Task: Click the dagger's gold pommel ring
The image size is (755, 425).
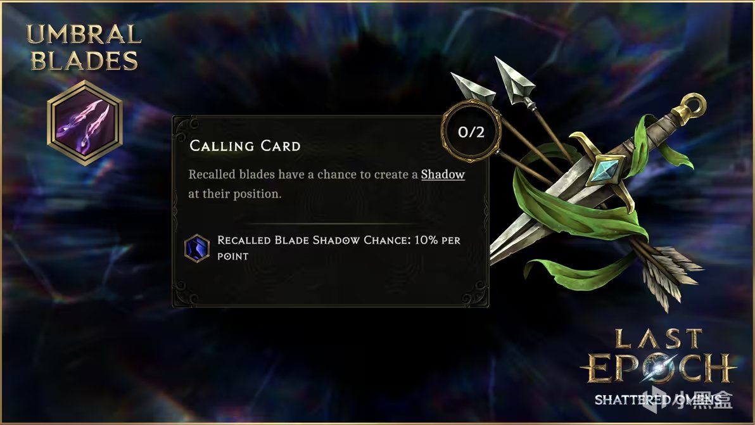Action: click(x=693, y=105)
